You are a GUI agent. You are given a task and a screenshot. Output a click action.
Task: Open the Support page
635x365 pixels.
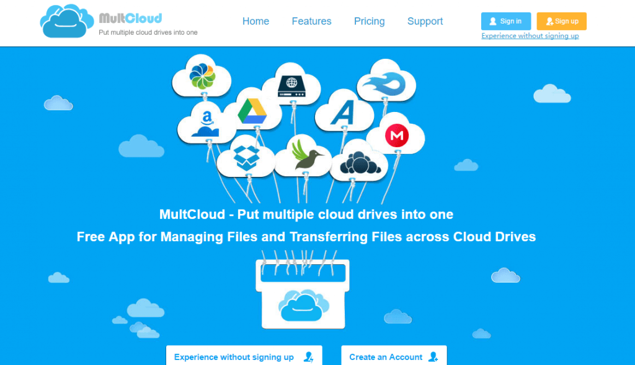(x=425, y=22)
